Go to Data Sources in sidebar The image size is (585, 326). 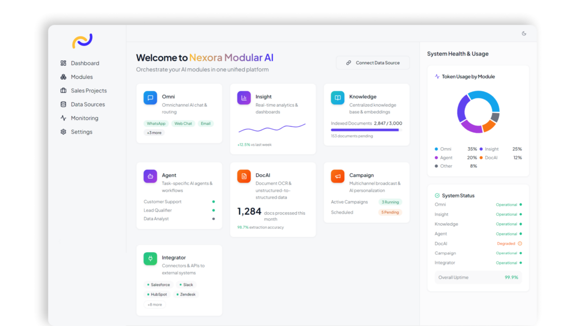click(x=87, y=104)
